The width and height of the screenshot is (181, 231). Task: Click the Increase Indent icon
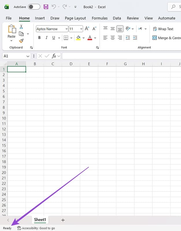pyautogui.click(x=135, y=38)
